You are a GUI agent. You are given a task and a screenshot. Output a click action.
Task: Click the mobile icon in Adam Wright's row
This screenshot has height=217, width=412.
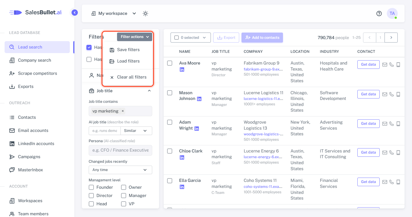(x=398, y=124)
